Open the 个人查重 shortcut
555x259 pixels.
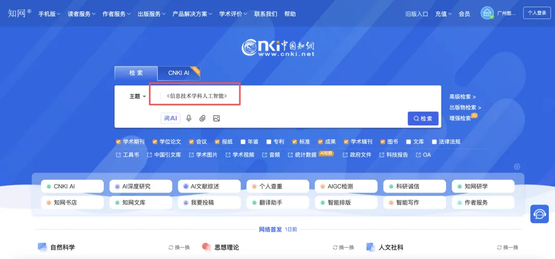coord(277,186)
